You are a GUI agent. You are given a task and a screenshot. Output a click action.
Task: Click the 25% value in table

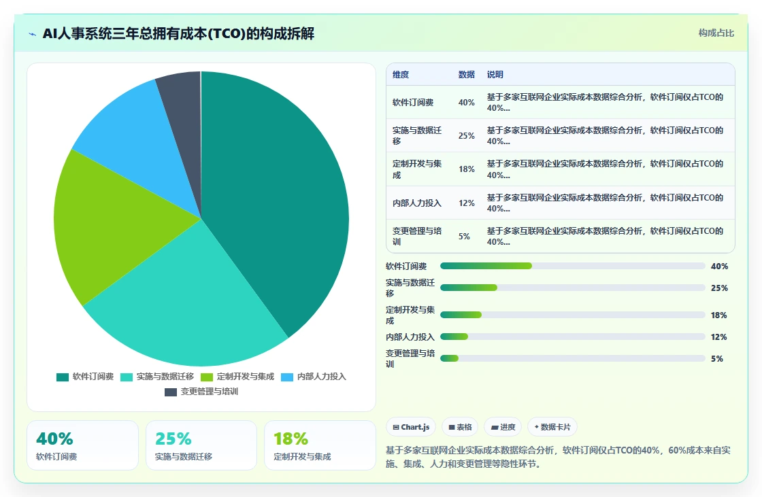coord(467,135)
